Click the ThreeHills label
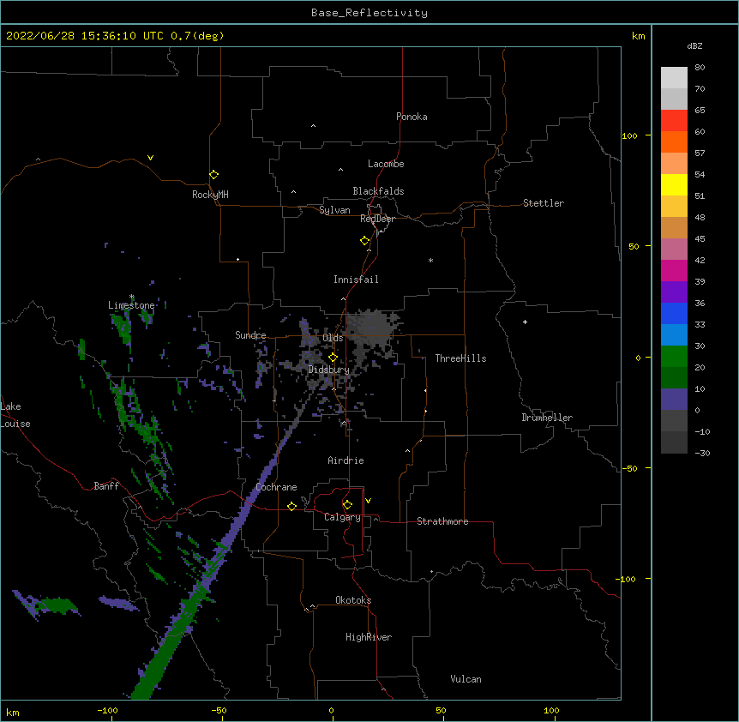The width and height of the screenshot is (739, 722). 460,358
